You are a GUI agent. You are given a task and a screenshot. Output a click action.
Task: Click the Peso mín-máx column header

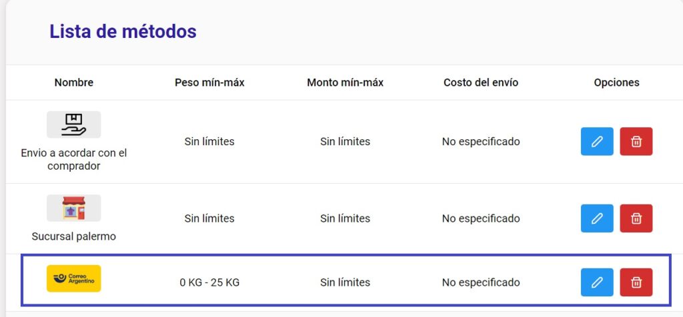(x=209, y=83)
